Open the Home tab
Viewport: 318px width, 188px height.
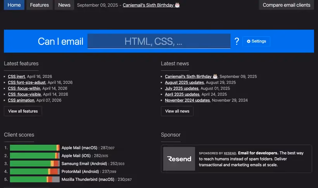14,5
